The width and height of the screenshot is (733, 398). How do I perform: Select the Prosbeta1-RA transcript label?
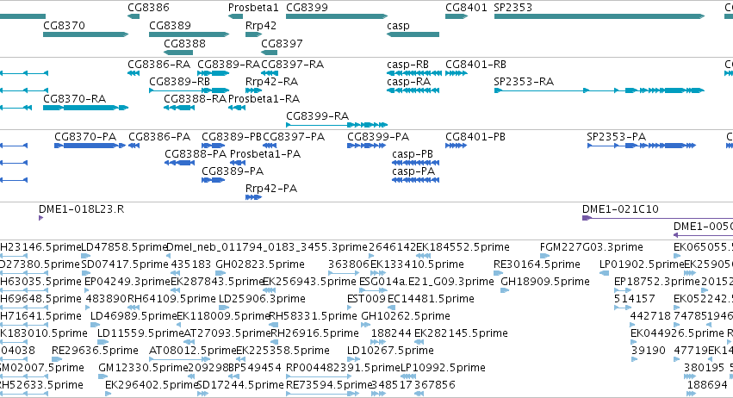pyautogui.click(x=264, y=99)
